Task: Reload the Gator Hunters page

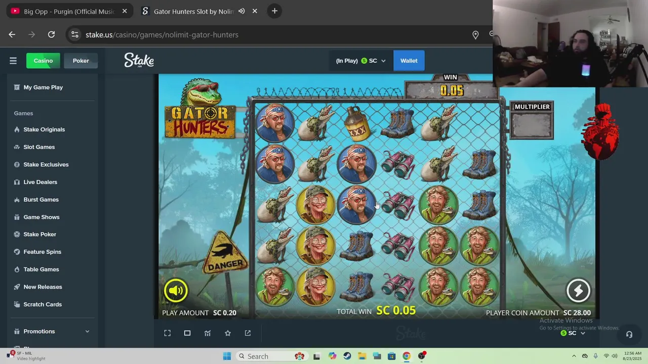Action: pyautogui.click(x=51, y=34)
